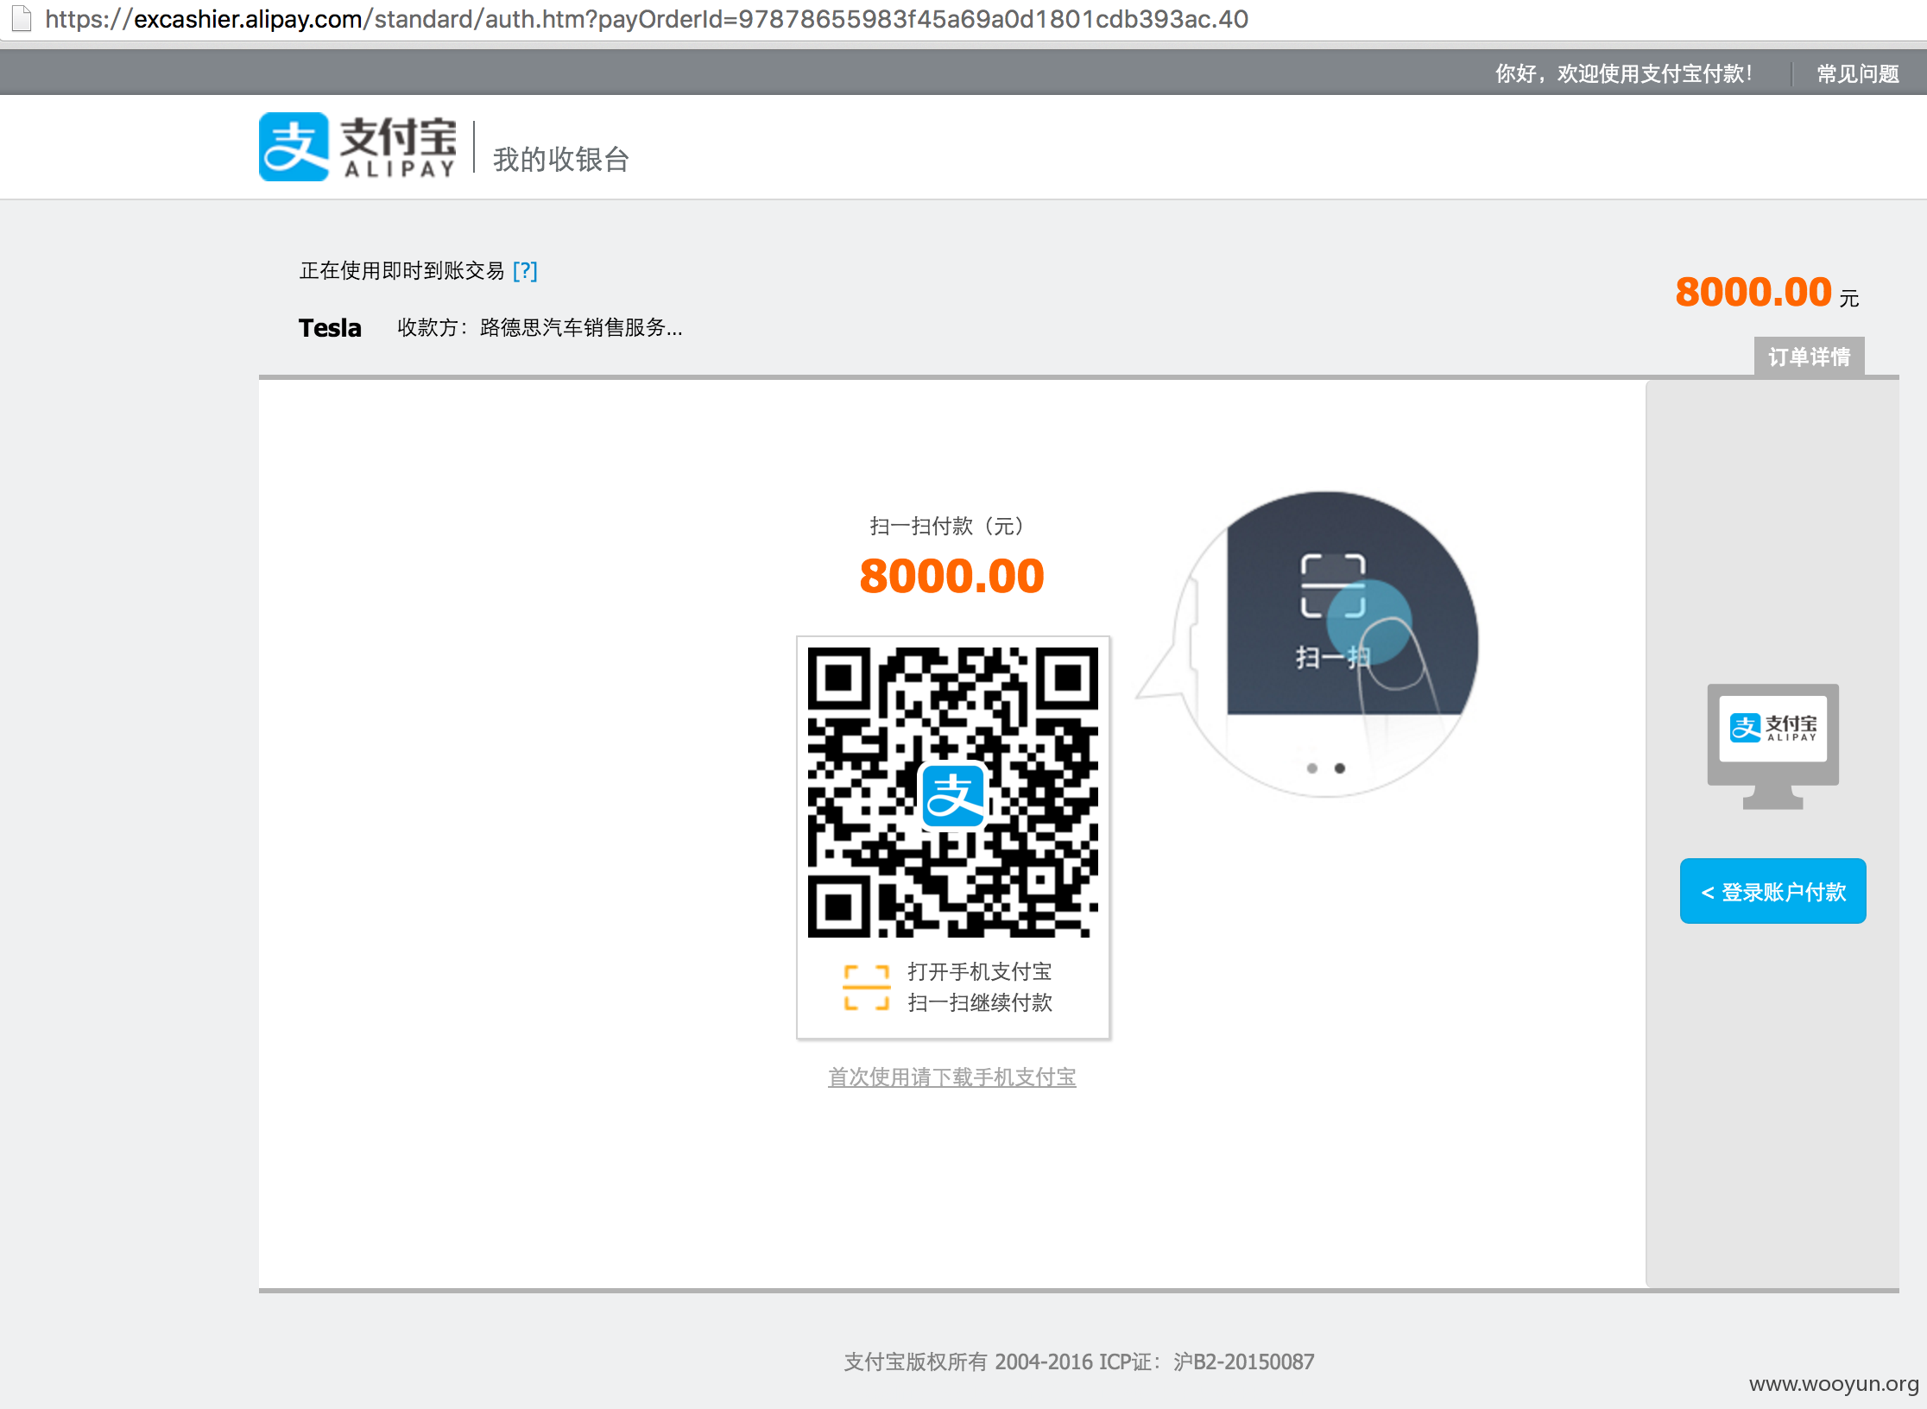
Task: Click the 你好，欢迎使用支付宝付款! greeting text
Action: 1624,74
